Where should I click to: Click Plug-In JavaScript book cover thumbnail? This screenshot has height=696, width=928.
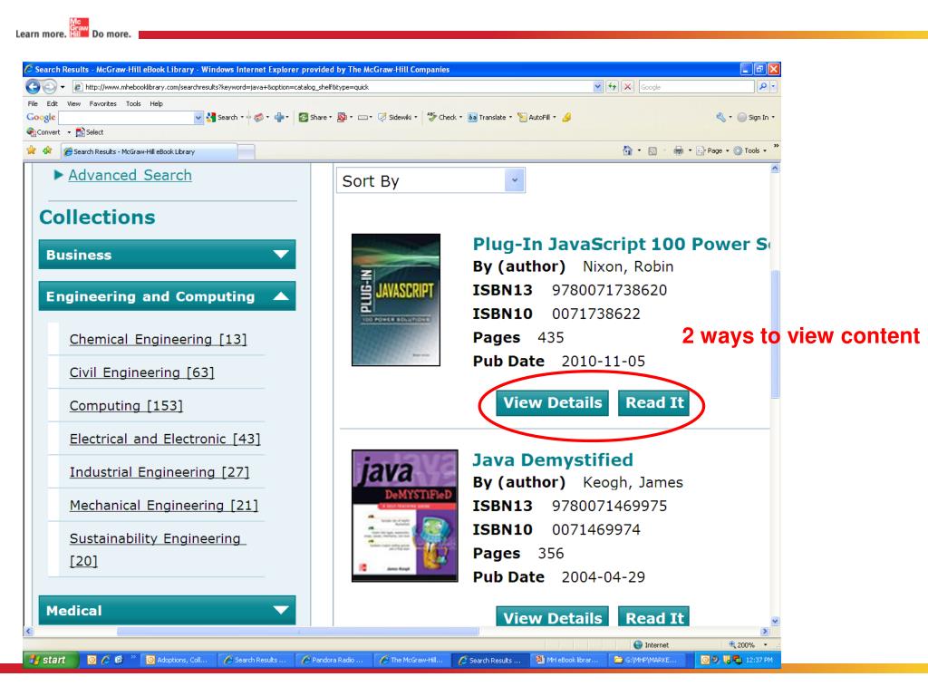point(396,300)
